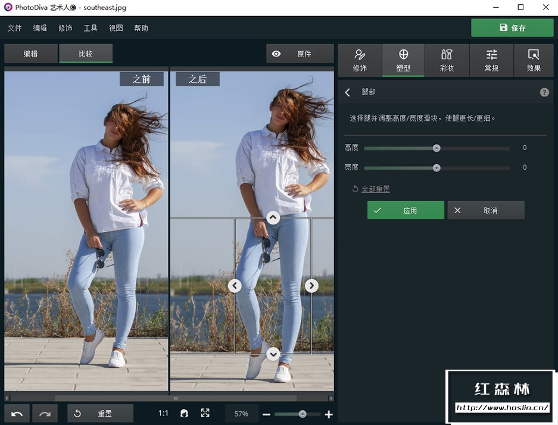
Task: Click the help question mark icon
Action: click(544, 92)
